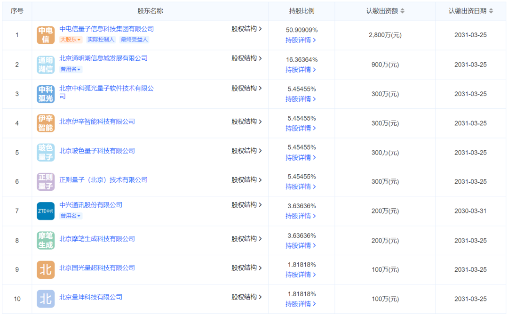Click the 玻色量子 company logo icon

tap(46, 152)
